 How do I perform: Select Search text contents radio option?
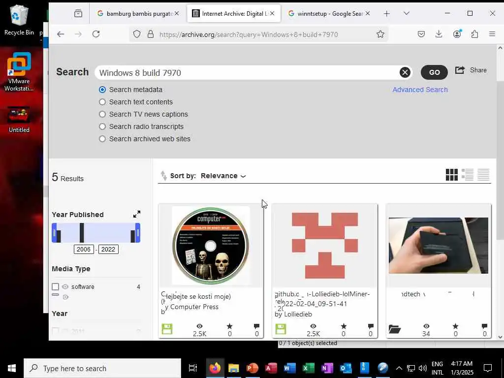pos(102,102)
